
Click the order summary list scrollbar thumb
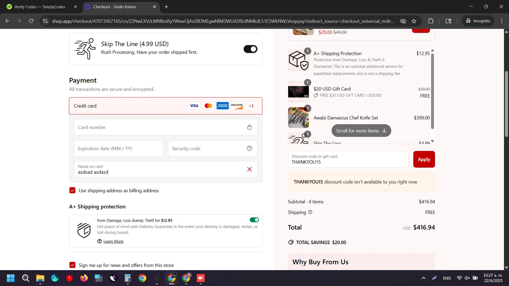(432, 91)
